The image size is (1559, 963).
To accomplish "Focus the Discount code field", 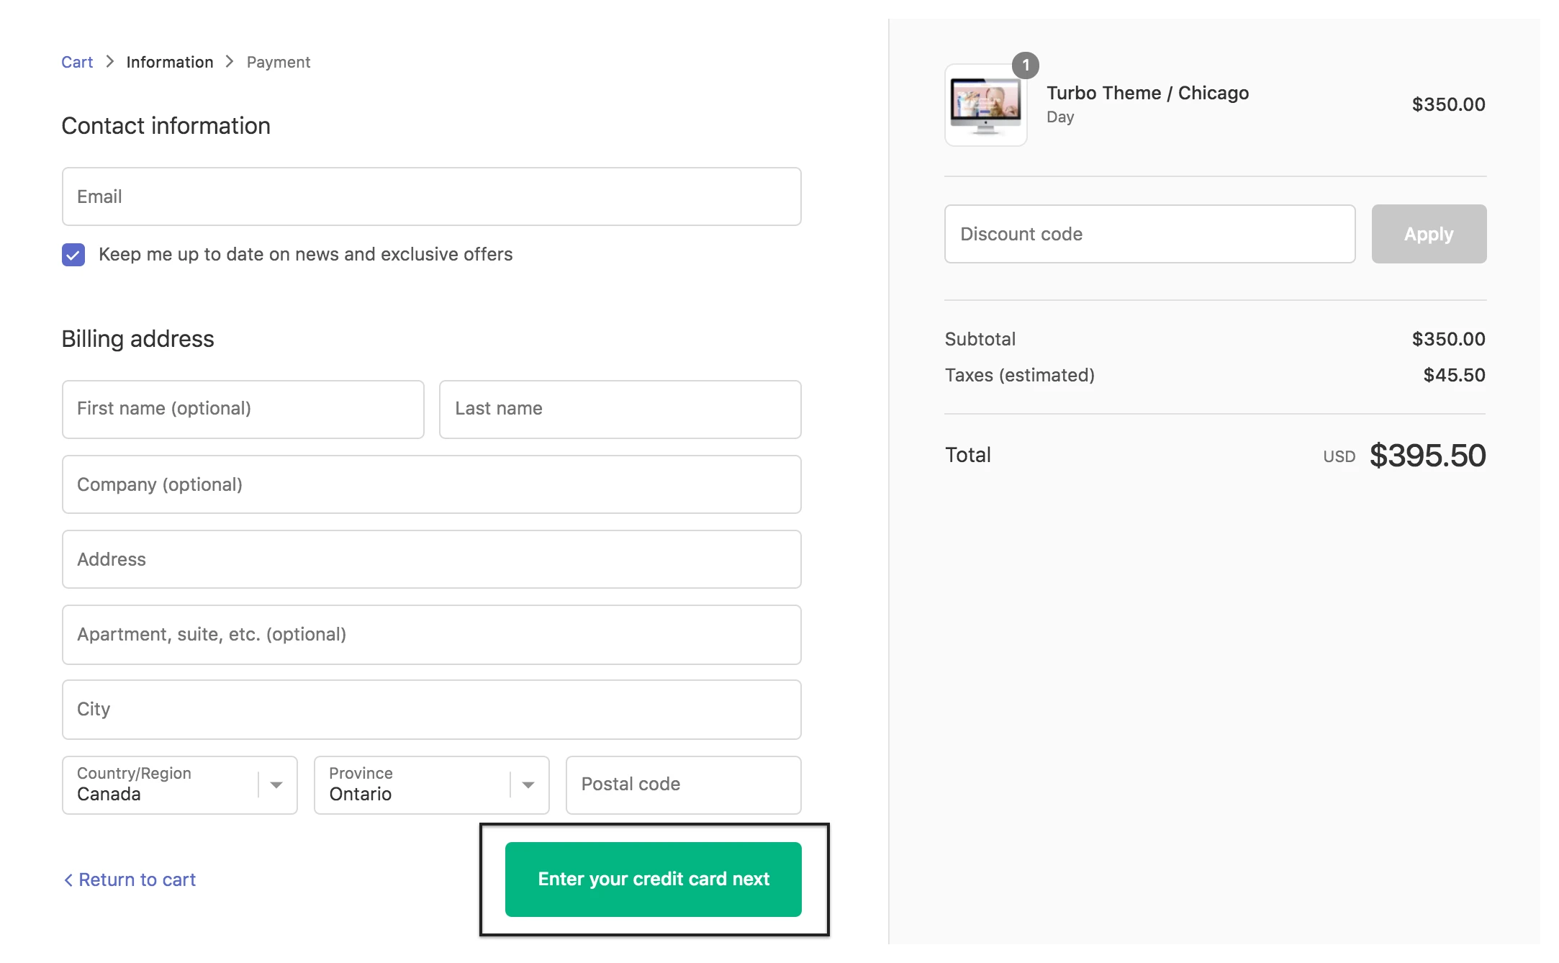I will point(1149,234).
